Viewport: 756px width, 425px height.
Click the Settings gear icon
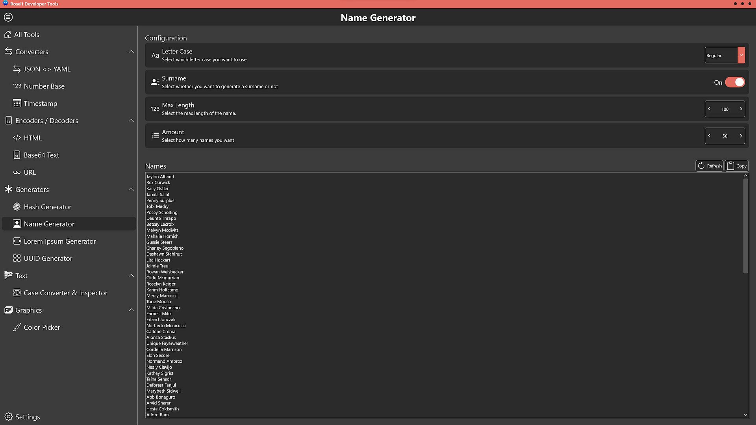click(x=8, y=417)
